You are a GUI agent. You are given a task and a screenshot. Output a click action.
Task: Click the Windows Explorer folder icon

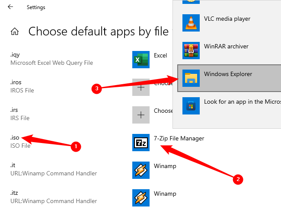coord(191,78)
